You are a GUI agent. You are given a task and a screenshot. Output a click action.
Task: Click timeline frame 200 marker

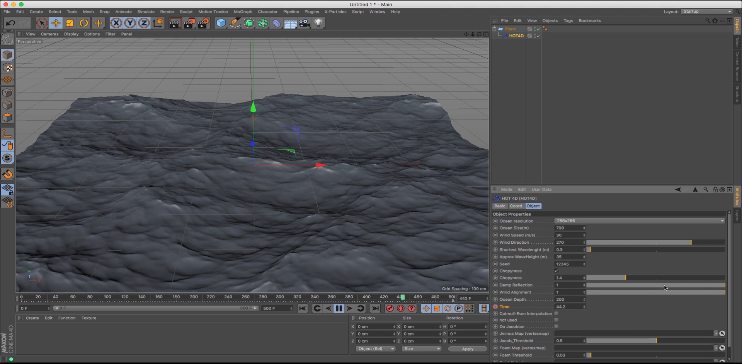[194, 297]
